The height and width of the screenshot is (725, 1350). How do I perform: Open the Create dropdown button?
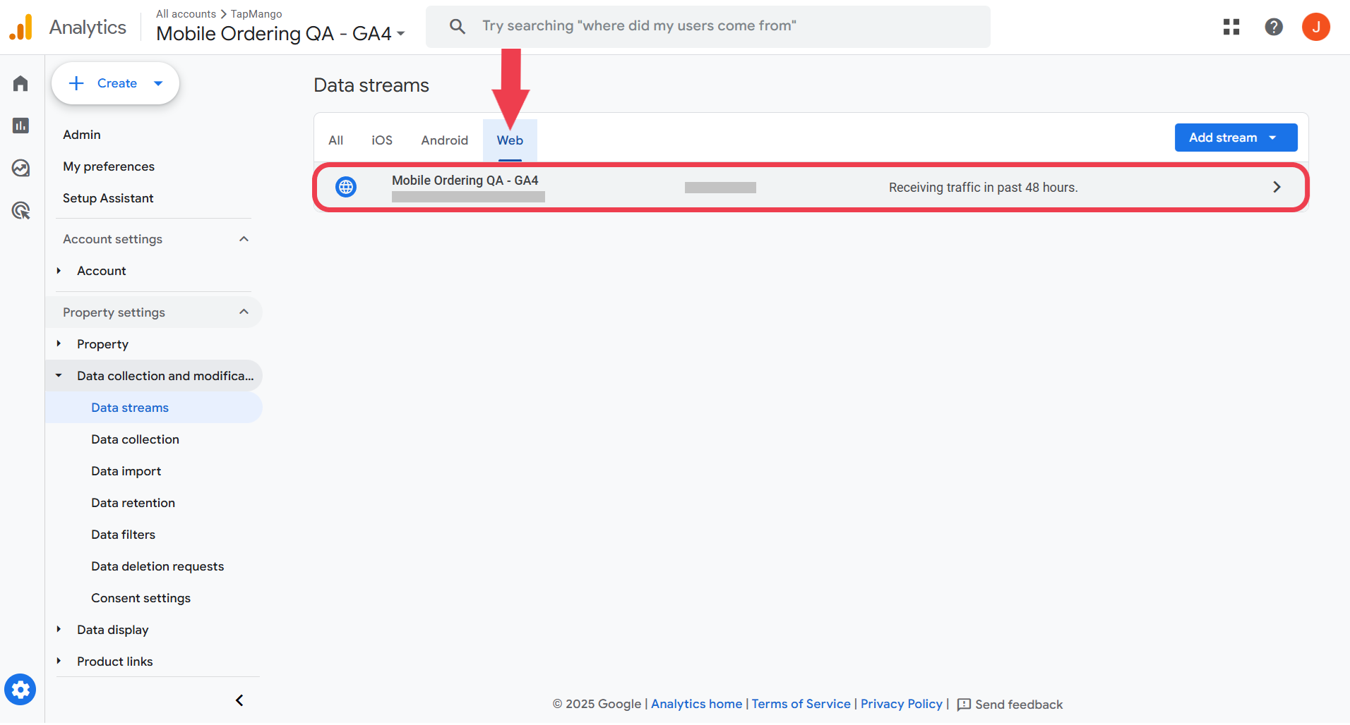coord(115,83)
